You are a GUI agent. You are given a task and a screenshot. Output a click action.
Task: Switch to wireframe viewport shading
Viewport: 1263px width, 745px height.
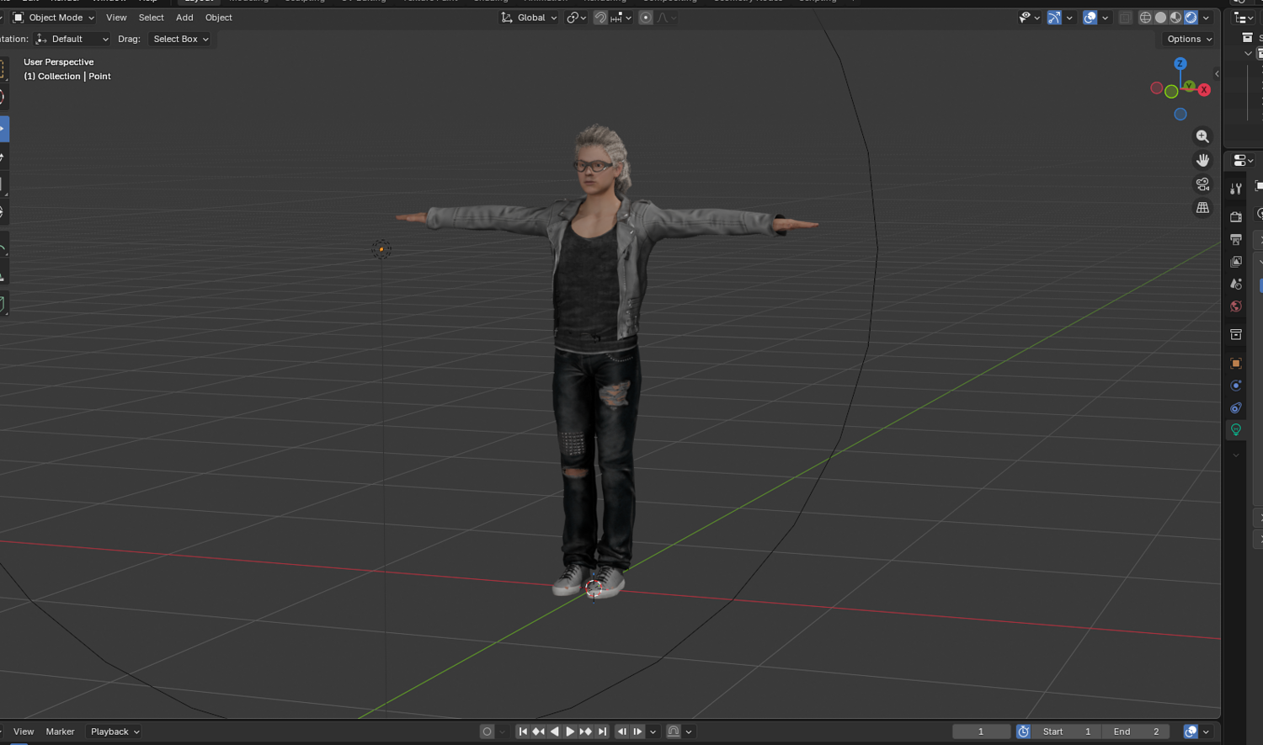pos(1146,18)
